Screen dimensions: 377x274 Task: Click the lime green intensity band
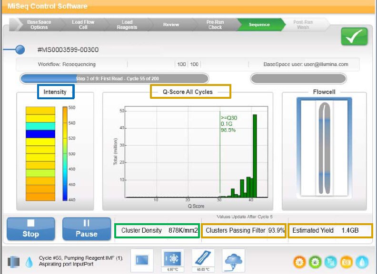click(40, 173)
